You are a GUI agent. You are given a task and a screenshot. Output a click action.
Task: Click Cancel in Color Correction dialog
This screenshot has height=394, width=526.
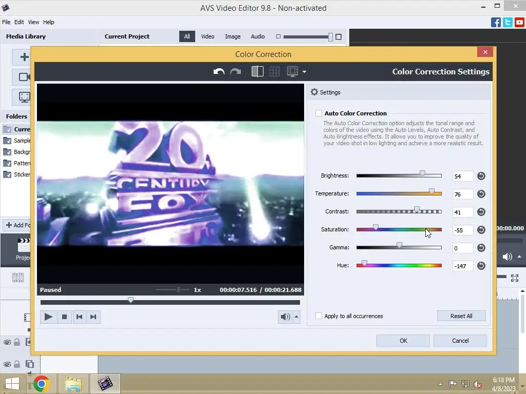pos(460,341)
